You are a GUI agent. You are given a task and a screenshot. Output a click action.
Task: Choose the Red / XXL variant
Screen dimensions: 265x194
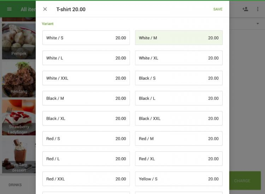tap(86, 179)
